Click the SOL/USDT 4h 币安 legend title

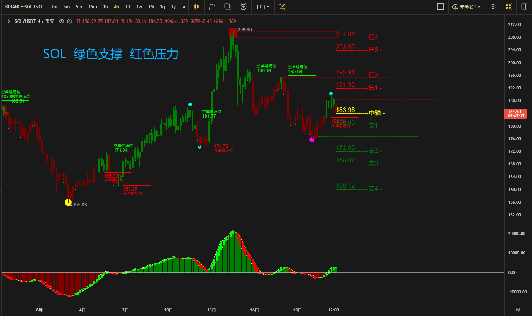34,21
